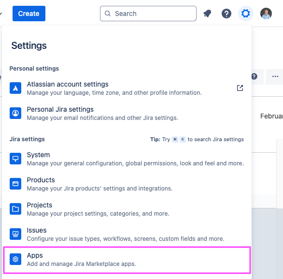
Task: Click the 'Personal settings' heading text
Action: [x=34, y=69]
